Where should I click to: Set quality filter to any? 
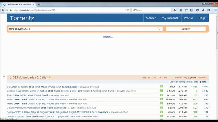tap(185, 78)
